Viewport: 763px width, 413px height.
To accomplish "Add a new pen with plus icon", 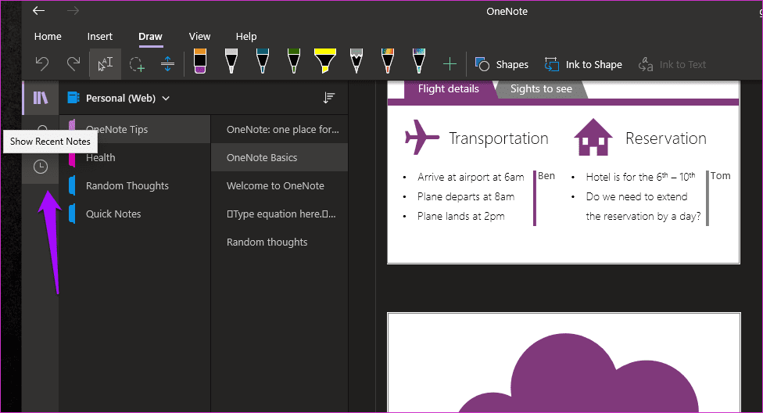I will click(x=450, y=64).
